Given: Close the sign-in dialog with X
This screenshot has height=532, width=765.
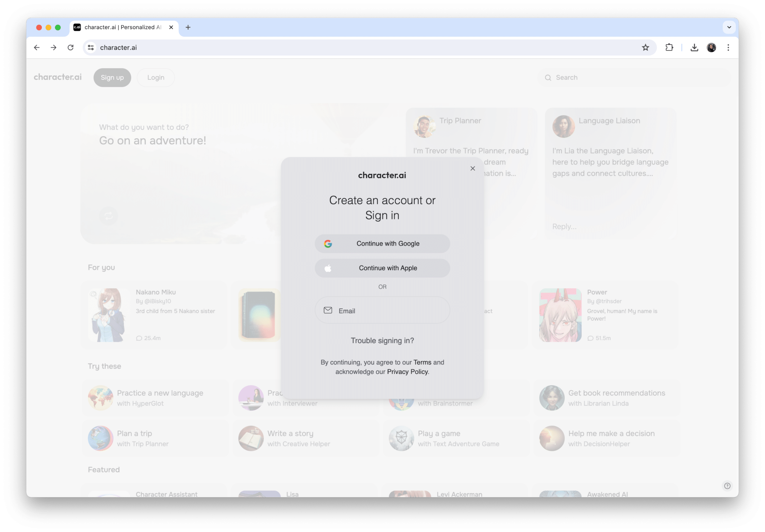Looking at the screenshot, I should (x=472, y=168).
